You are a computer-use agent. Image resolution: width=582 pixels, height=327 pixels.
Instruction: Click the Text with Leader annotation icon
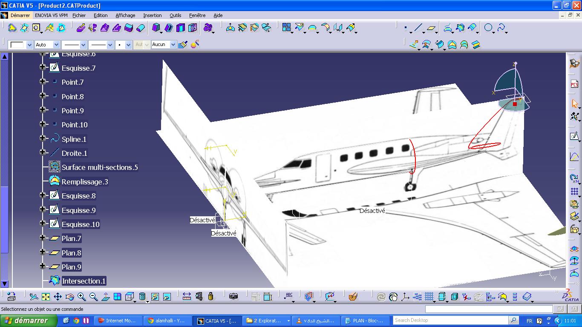pos(289,296)
